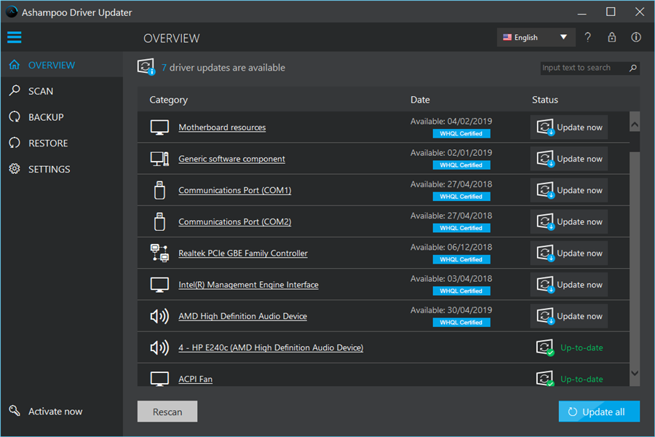Click the search magnifier icon
The height and width of the screenshot is (437, 655).
tap(632, 67)
